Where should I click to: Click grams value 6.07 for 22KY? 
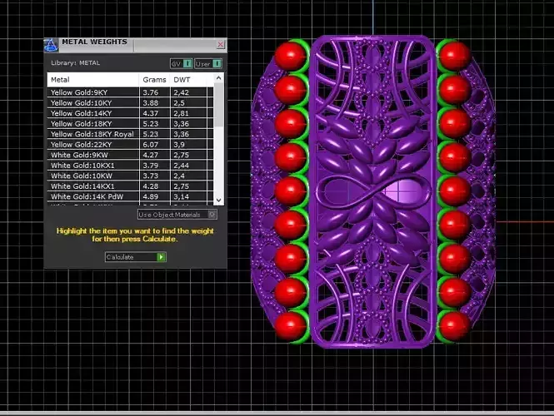pyautogui.click(x=151, y=145)
